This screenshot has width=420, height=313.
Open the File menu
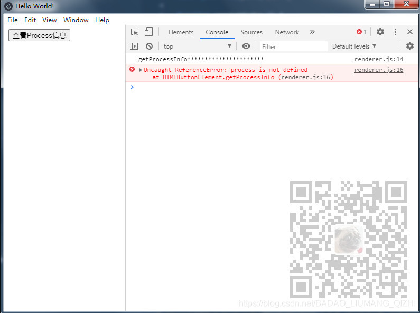tap(13, 20)
